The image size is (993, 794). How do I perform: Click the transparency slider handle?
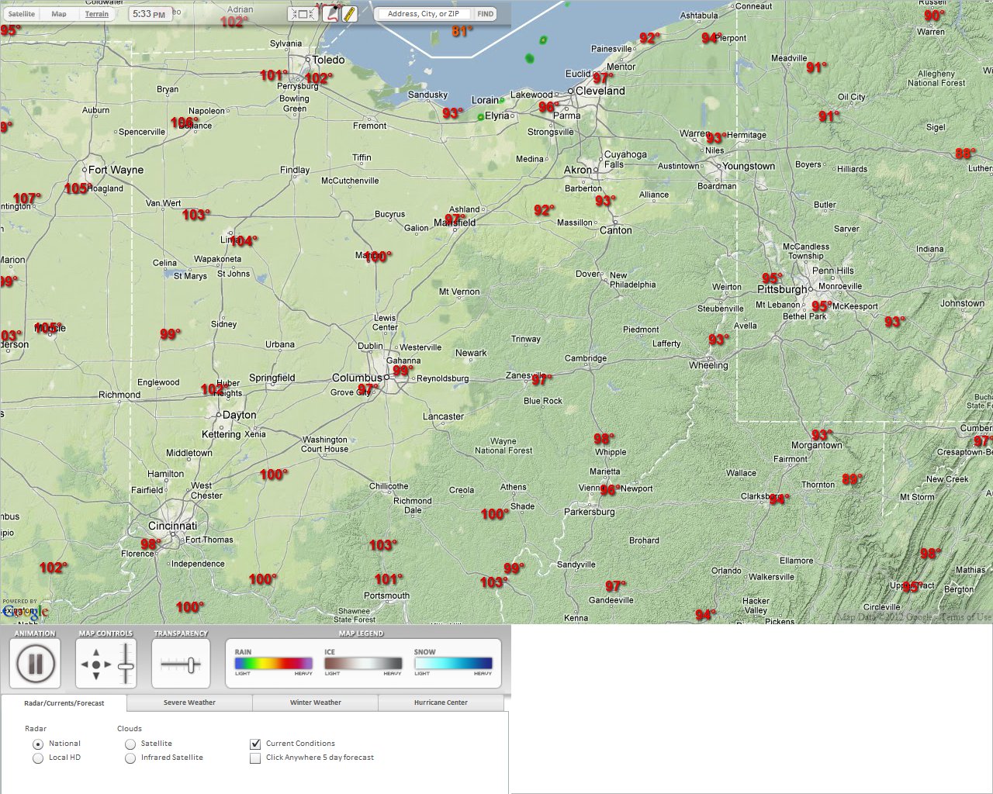[191, 665]
